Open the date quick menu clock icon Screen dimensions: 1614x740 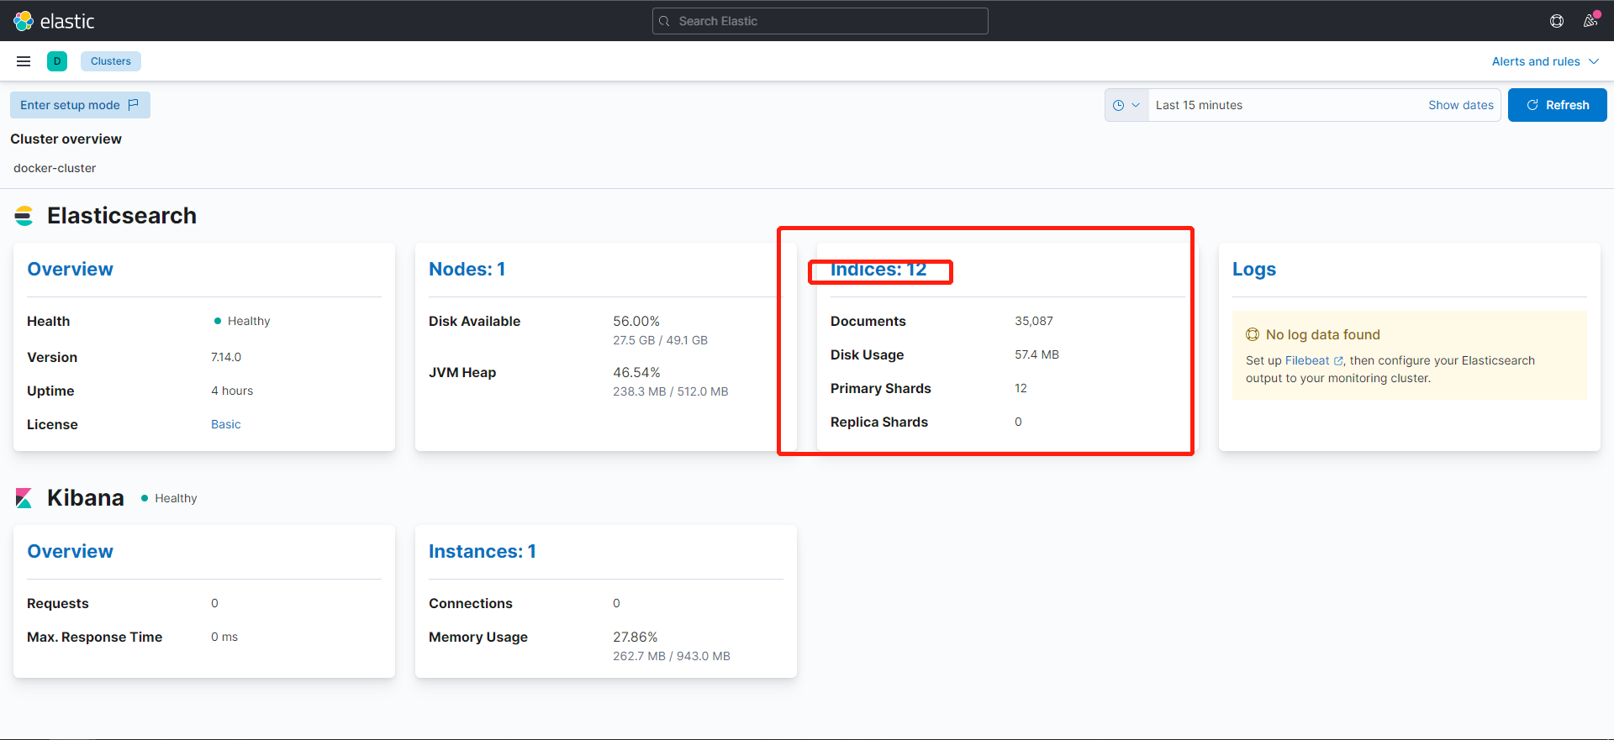[x=1126, y=105]
